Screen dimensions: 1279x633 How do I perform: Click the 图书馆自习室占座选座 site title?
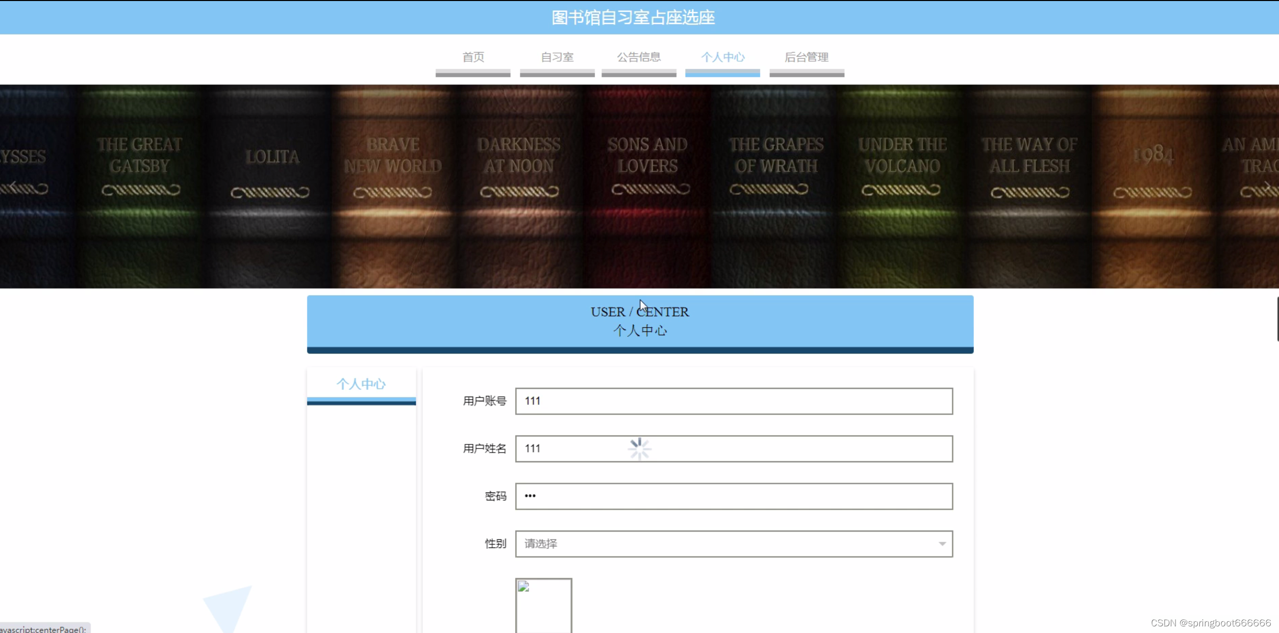pos(633,18)
